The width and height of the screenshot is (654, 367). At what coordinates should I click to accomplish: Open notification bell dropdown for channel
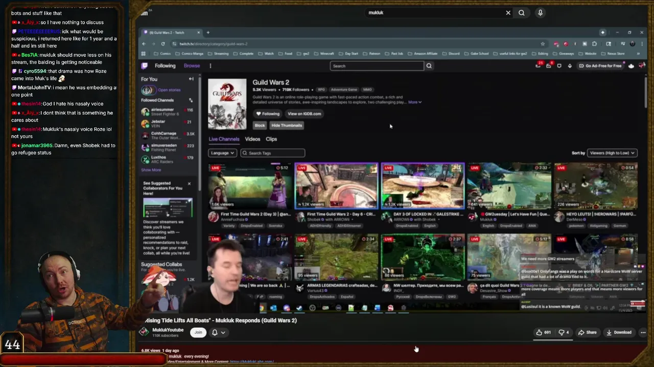point(218,332)
